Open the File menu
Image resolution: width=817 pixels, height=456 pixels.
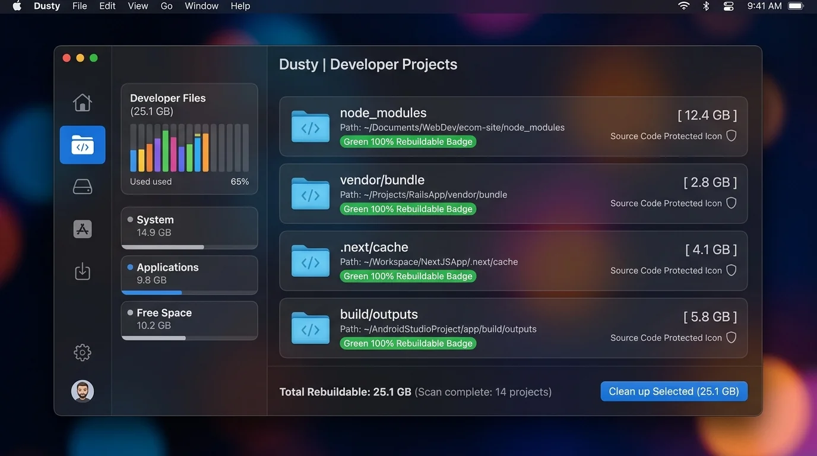click(80, 6)
